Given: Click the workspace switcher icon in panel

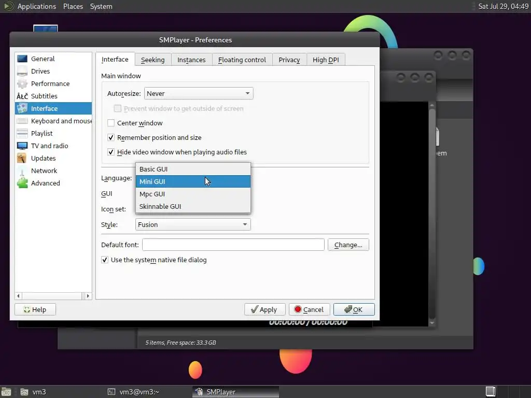Looking at the screenshot, I should (x=491, y=392).
